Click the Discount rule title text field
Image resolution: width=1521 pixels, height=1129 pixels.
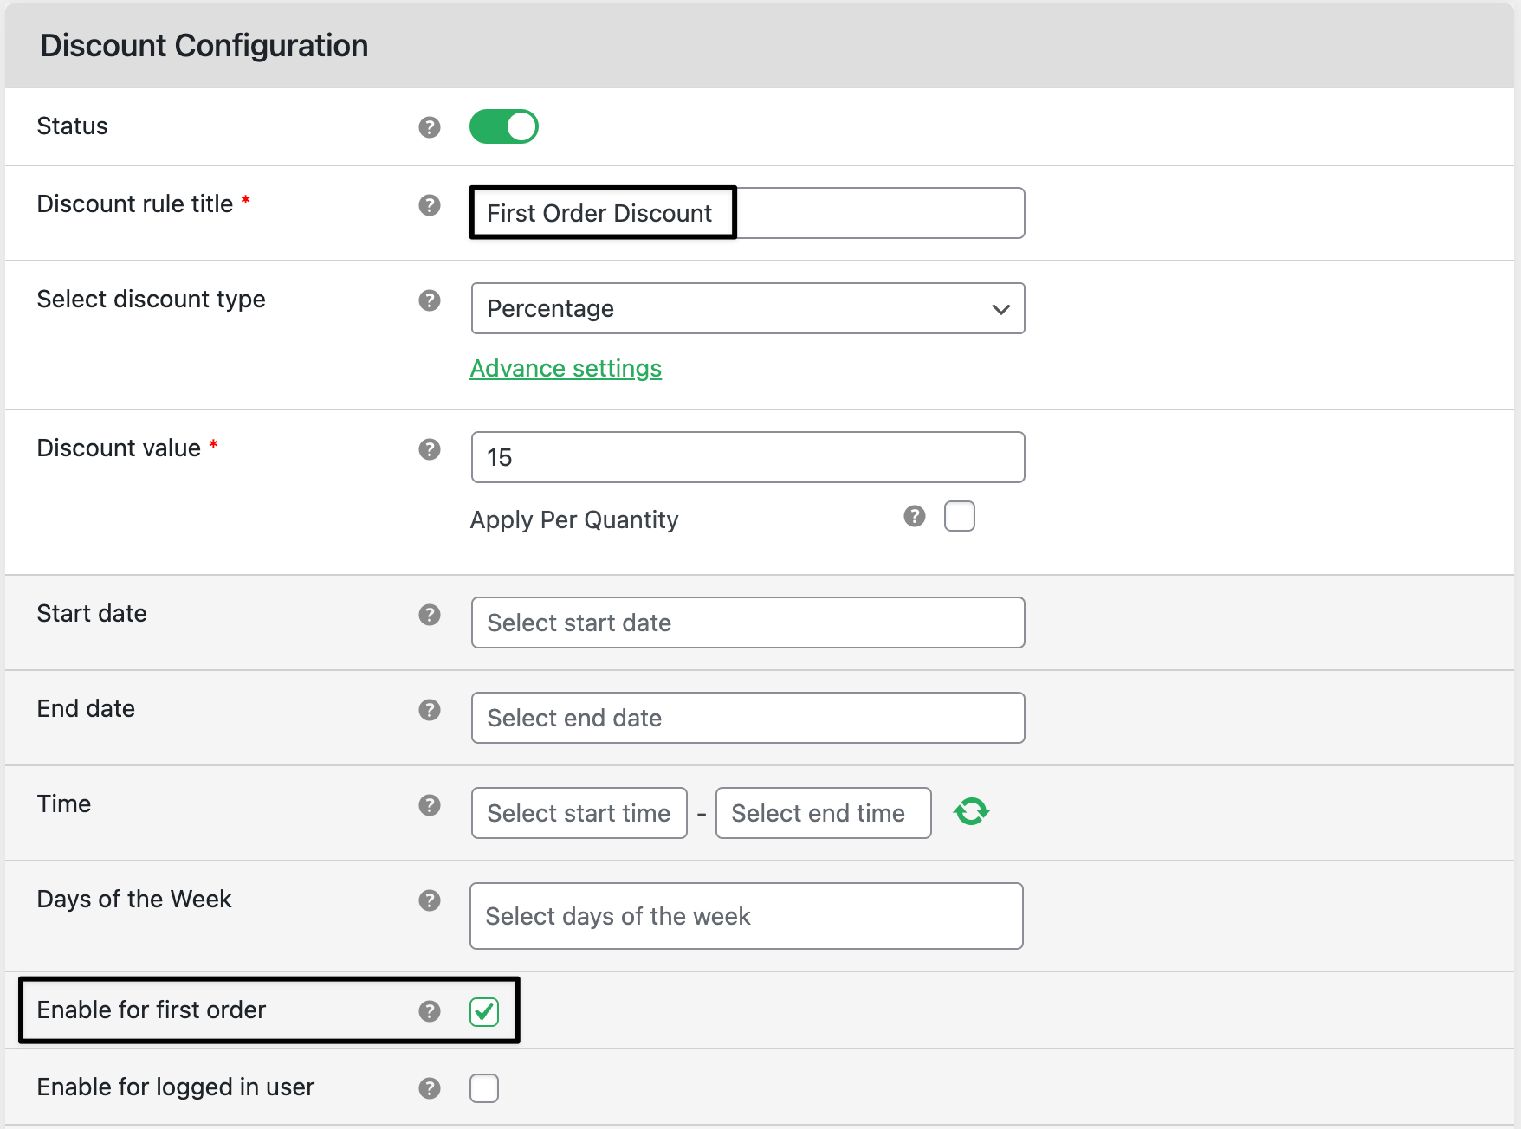coord(748,213)
